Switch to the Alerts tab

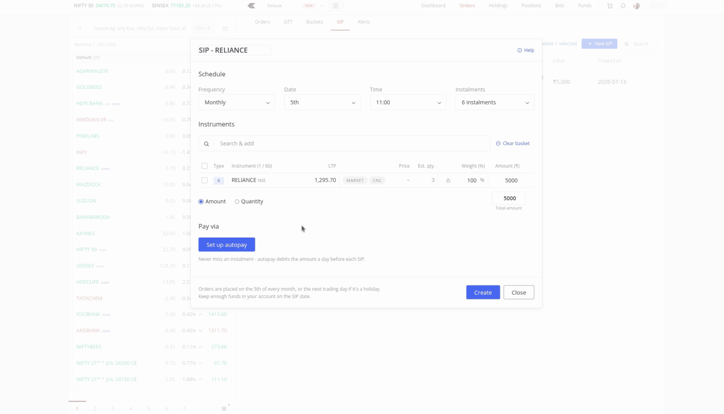tap(364, 22)
